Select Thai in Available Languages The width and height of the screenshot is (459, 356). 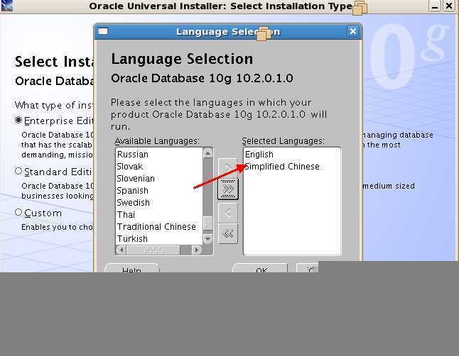coord(159,215)
